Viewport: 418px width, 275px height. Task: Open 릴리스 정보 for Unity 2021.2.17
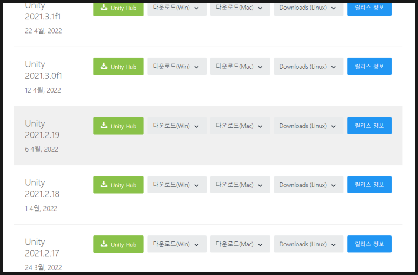[369, 244]
